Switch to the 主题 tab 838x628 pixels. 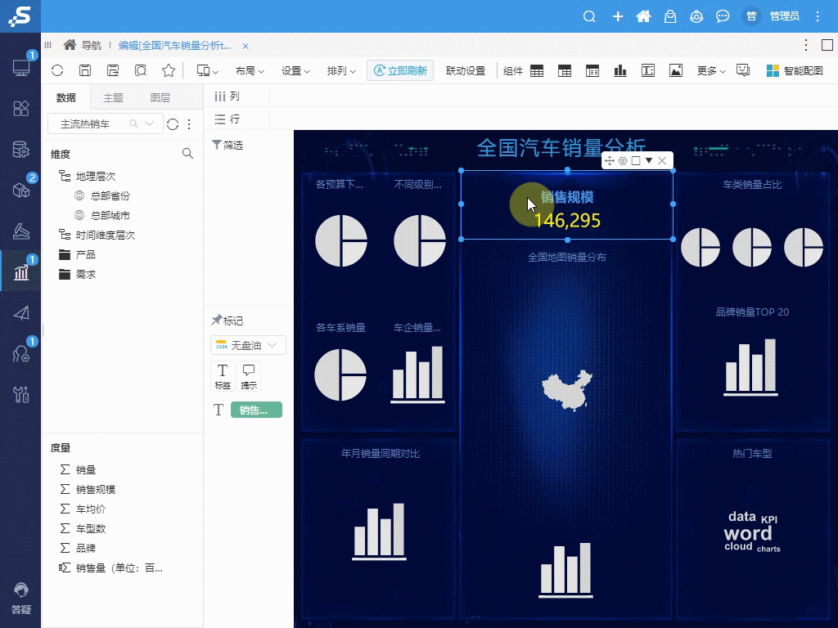point(113,98)
